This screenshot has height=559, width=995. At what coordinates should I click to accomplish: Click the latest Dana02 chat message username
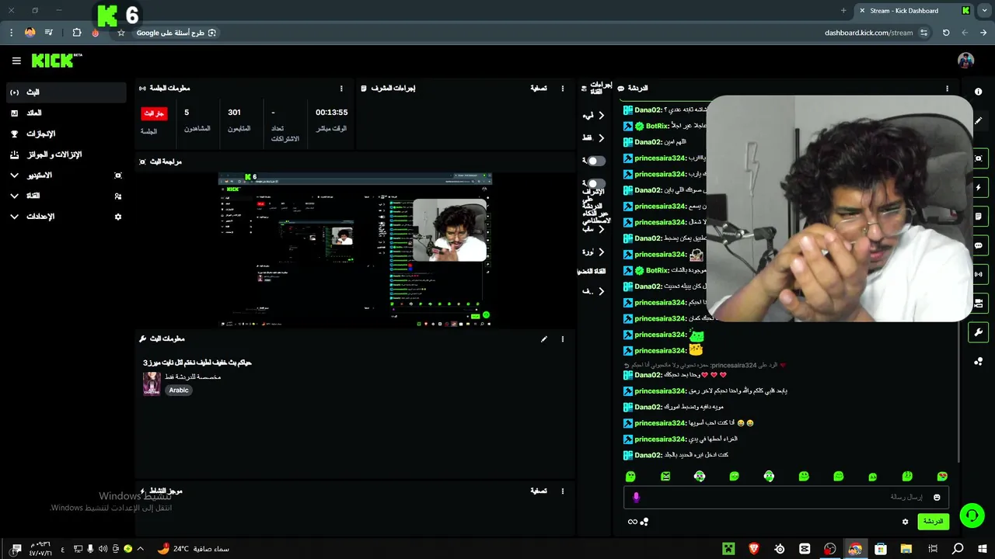pos(648,455)
